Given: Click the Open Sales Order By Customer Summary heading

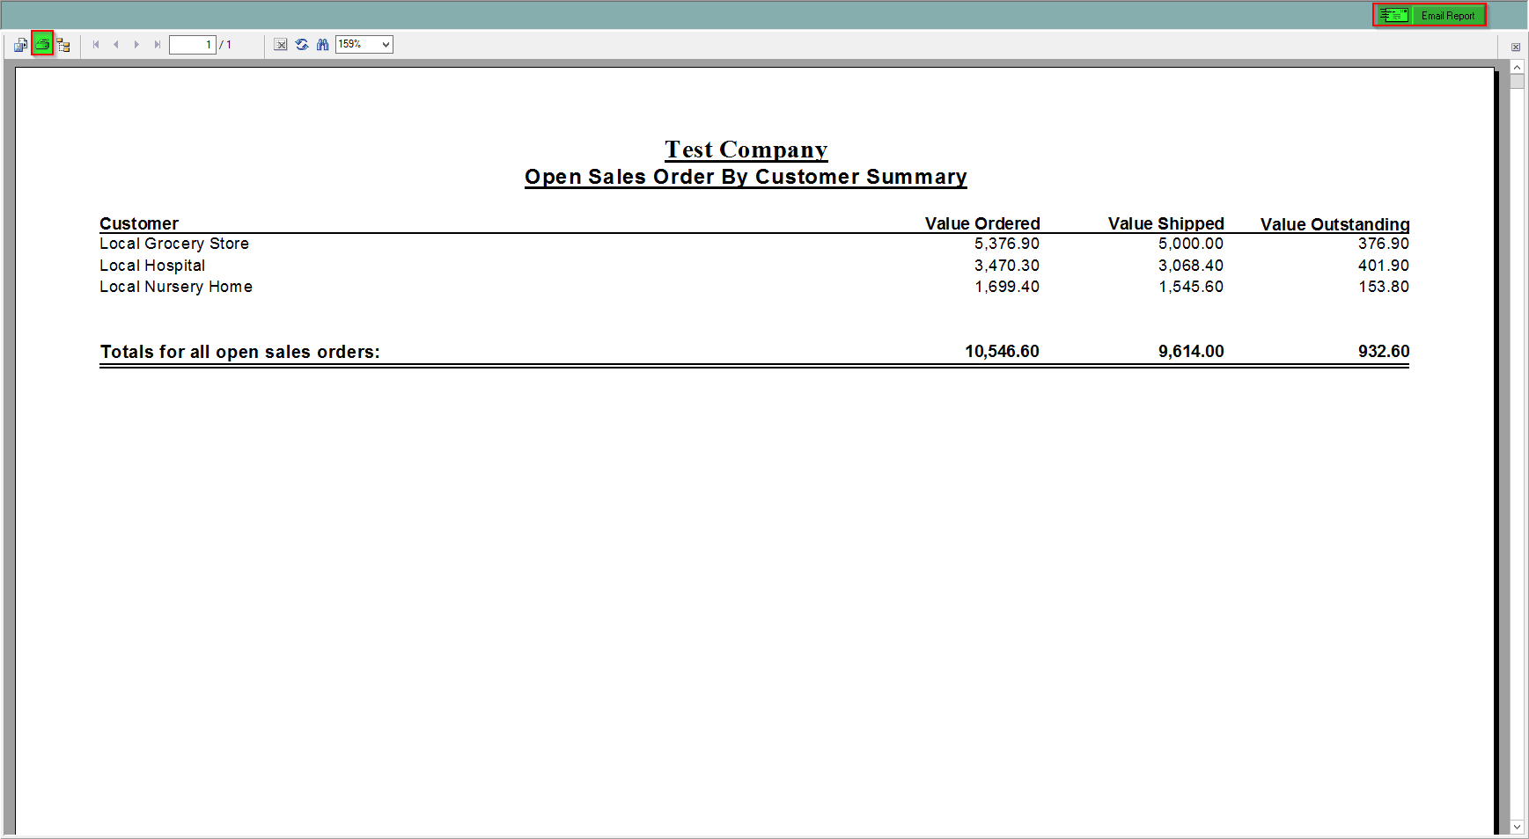Looking at the screenshot, I should pos(746,177).
